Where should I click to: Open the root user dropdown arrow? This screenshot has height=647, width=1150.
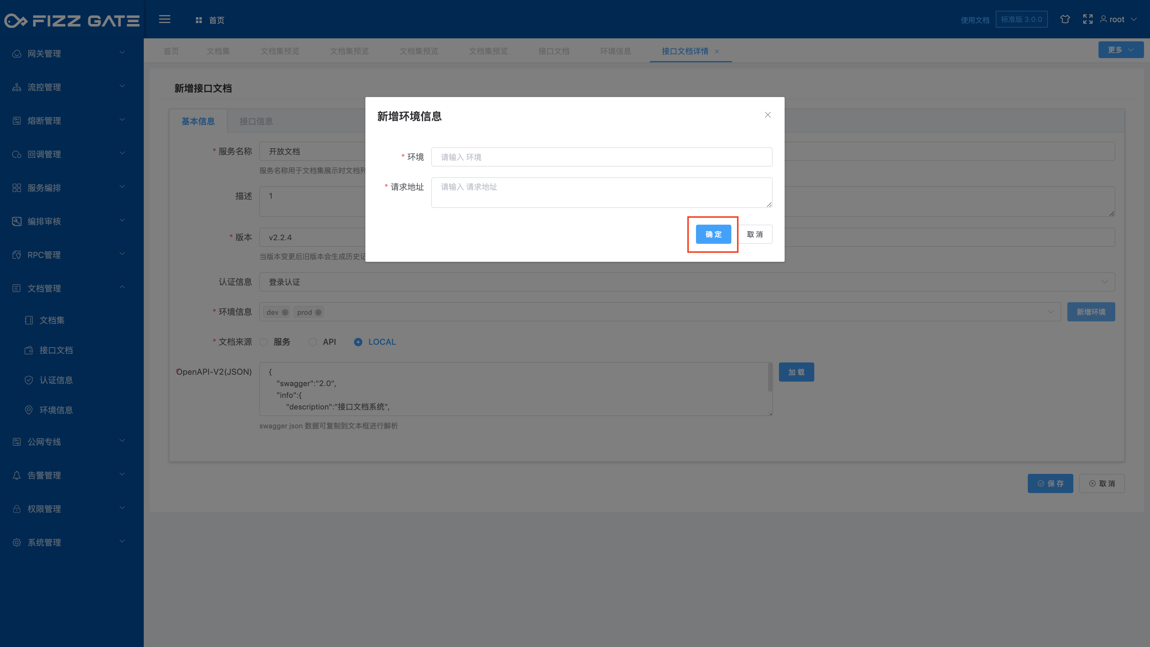pyautogui.click(x=1134, y=19)
